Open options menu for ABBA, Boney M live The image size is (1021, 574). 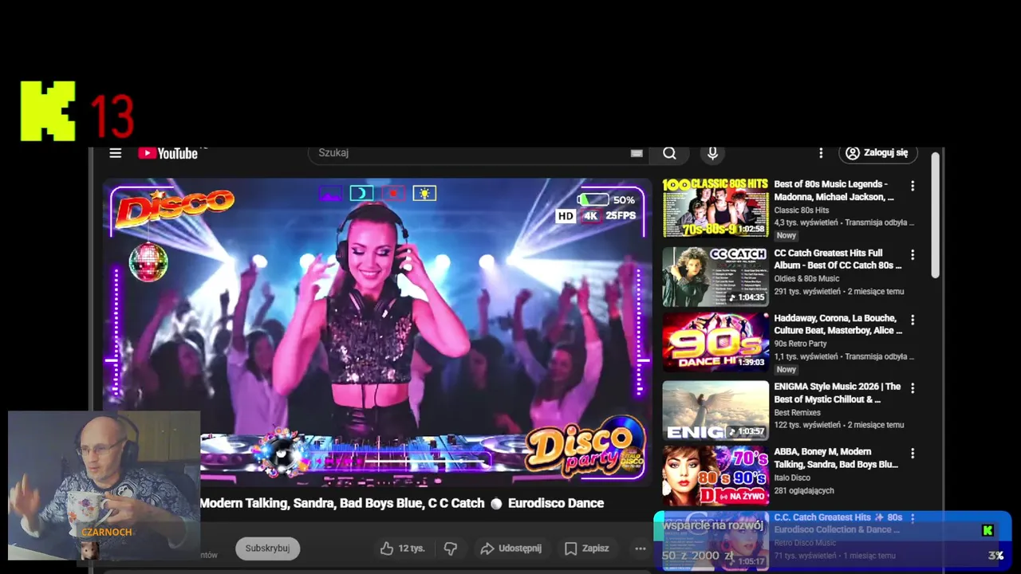(x=913, y=454)
